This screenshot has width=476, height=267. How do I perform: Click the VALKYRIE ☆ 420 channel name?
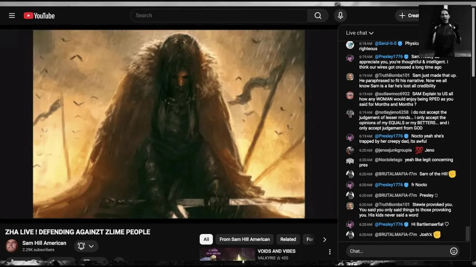point(273,258)
